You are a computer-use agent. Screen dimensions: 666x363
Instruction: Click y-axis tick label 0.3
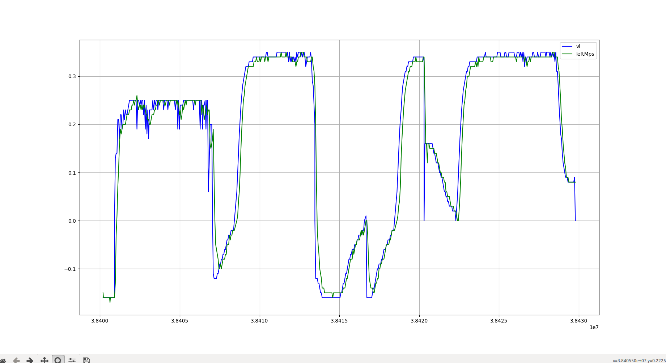(72, 76)
